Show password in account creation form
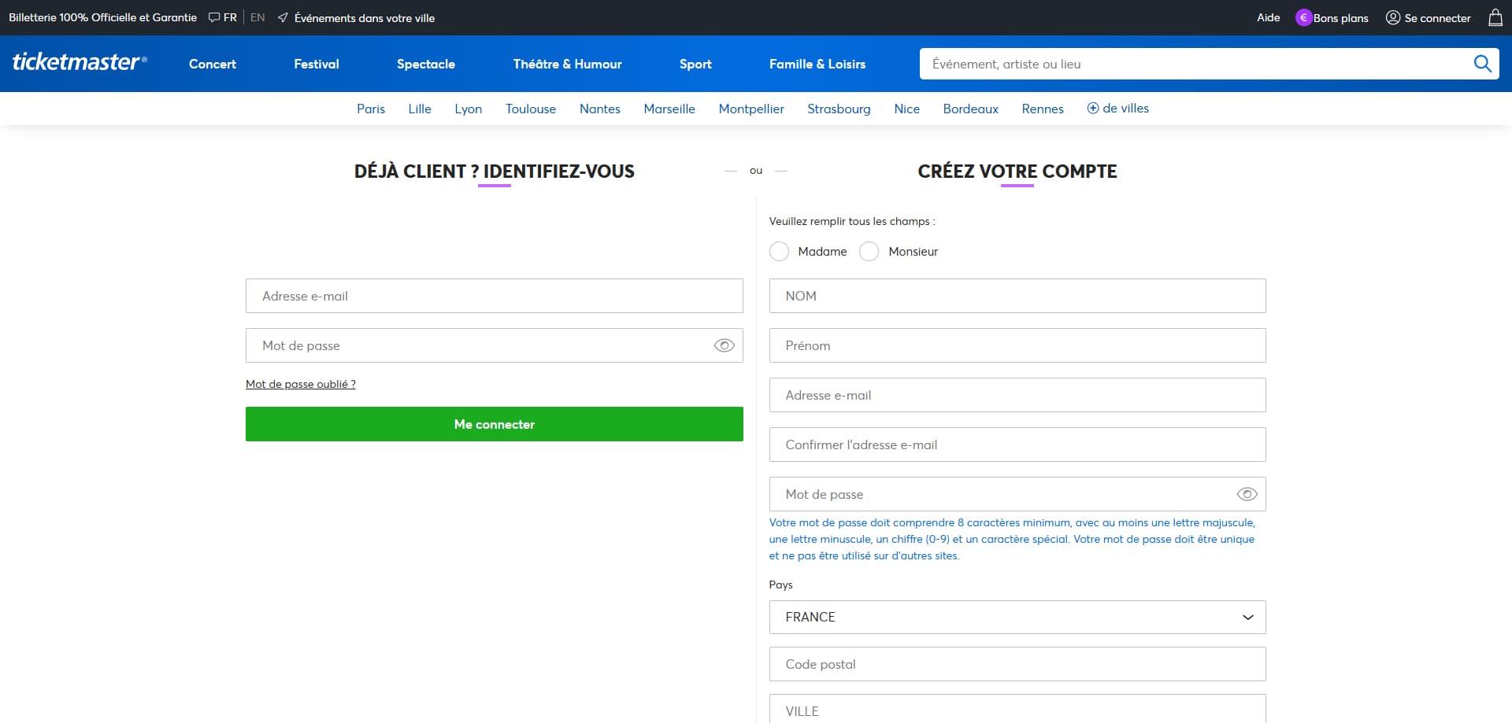The width and height of the screenshot is (1512, 723). coord(1247,494)
